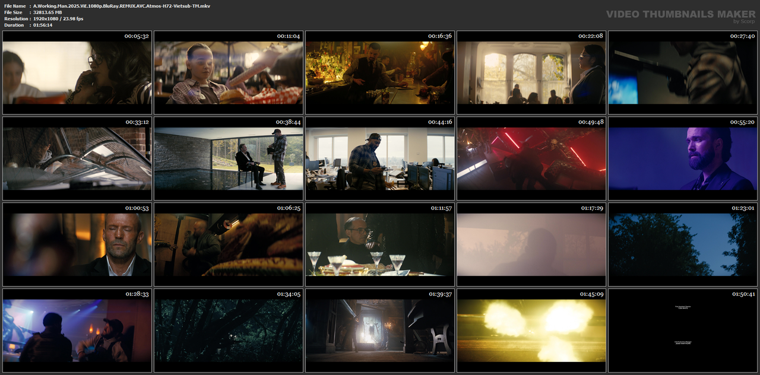Click the 00:49:48 timestamp label
Screen dimensions: 760x375
[x=591, y=122]
